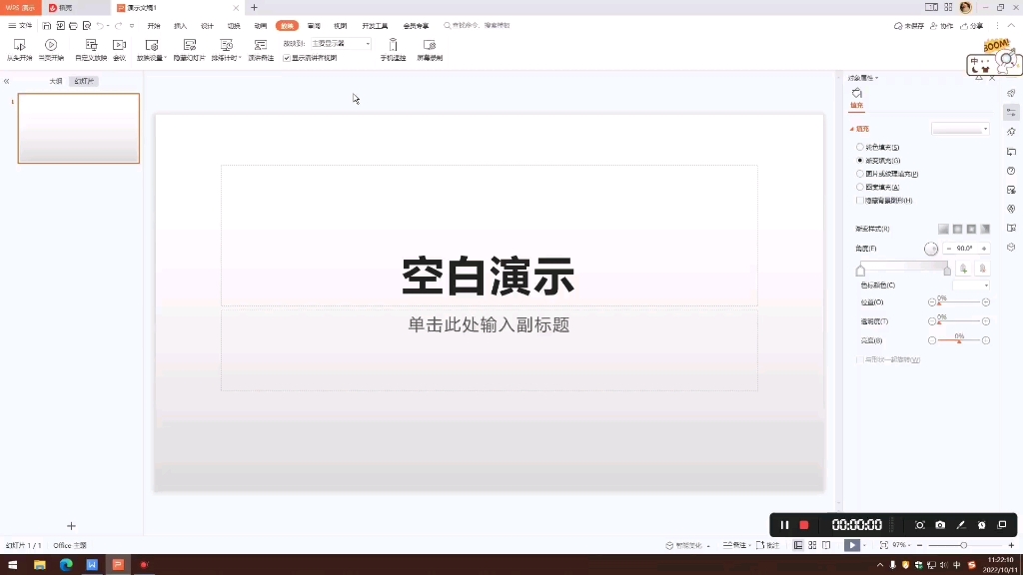Image resolution: width=1023 pixels, height=575 pixels.
Task: Open the 自定义放映 tool
Action: (x=91, y=44)
